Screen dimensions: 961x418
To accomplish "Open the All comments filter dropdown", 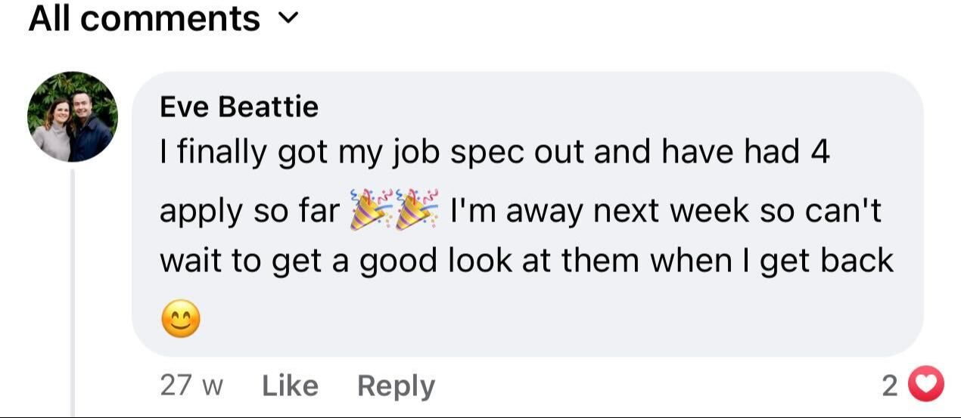I will click(144, 18).
